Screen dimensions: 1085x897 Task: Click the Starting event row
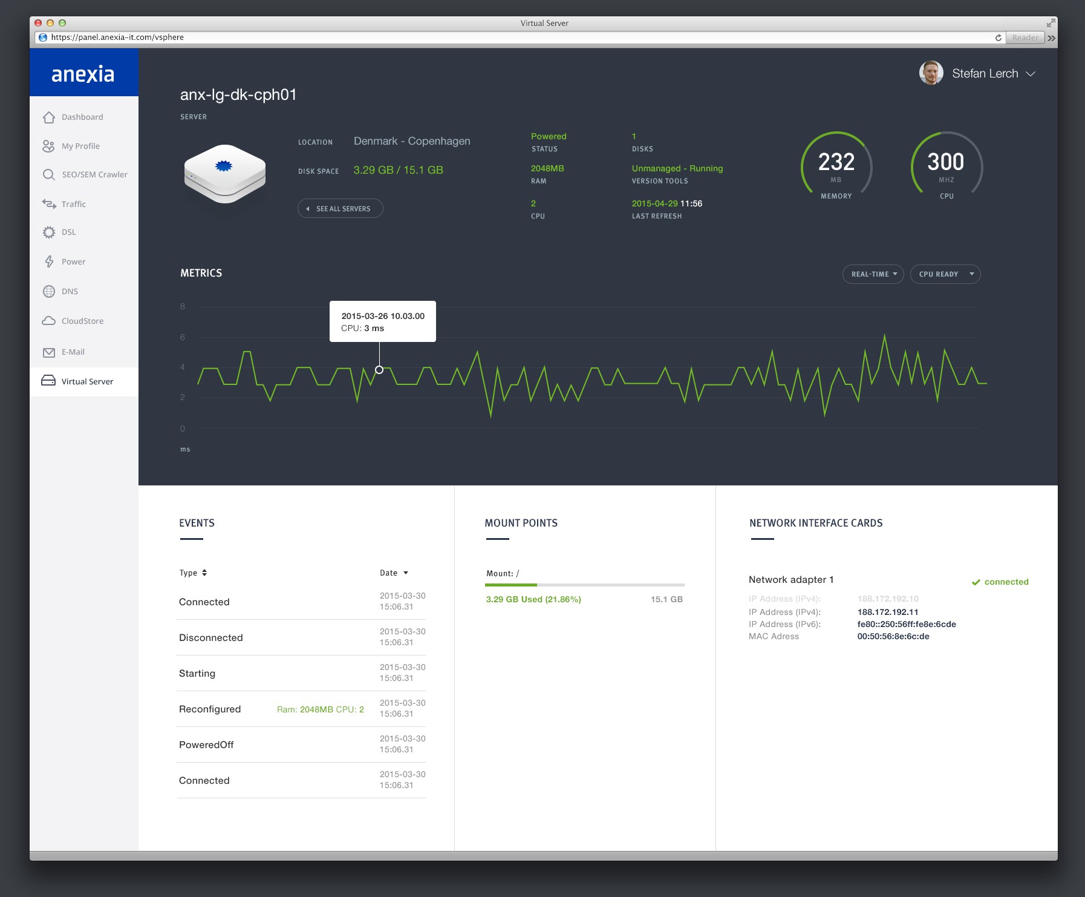coord(301,673)
